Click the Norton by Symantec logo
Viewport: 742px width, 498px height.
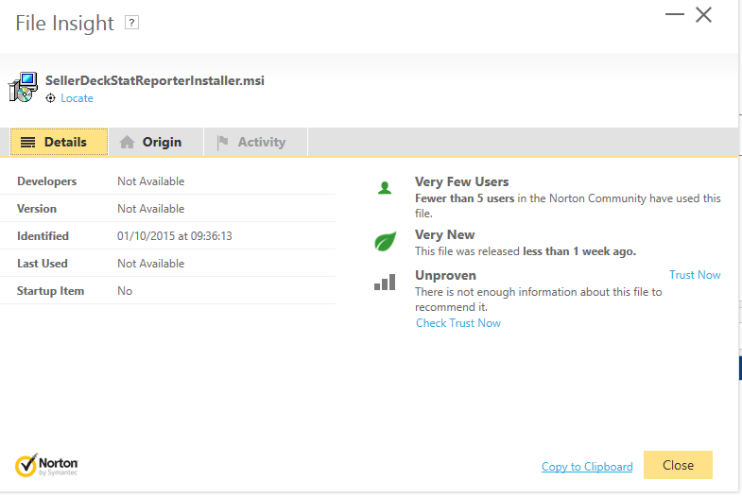(x=47, y=465)
